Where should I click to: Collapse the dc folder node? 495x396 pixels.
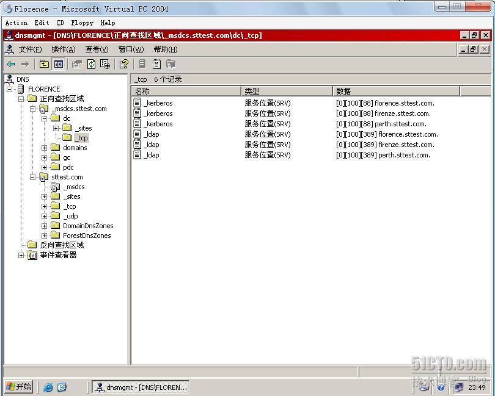click(x=45, y=118)
